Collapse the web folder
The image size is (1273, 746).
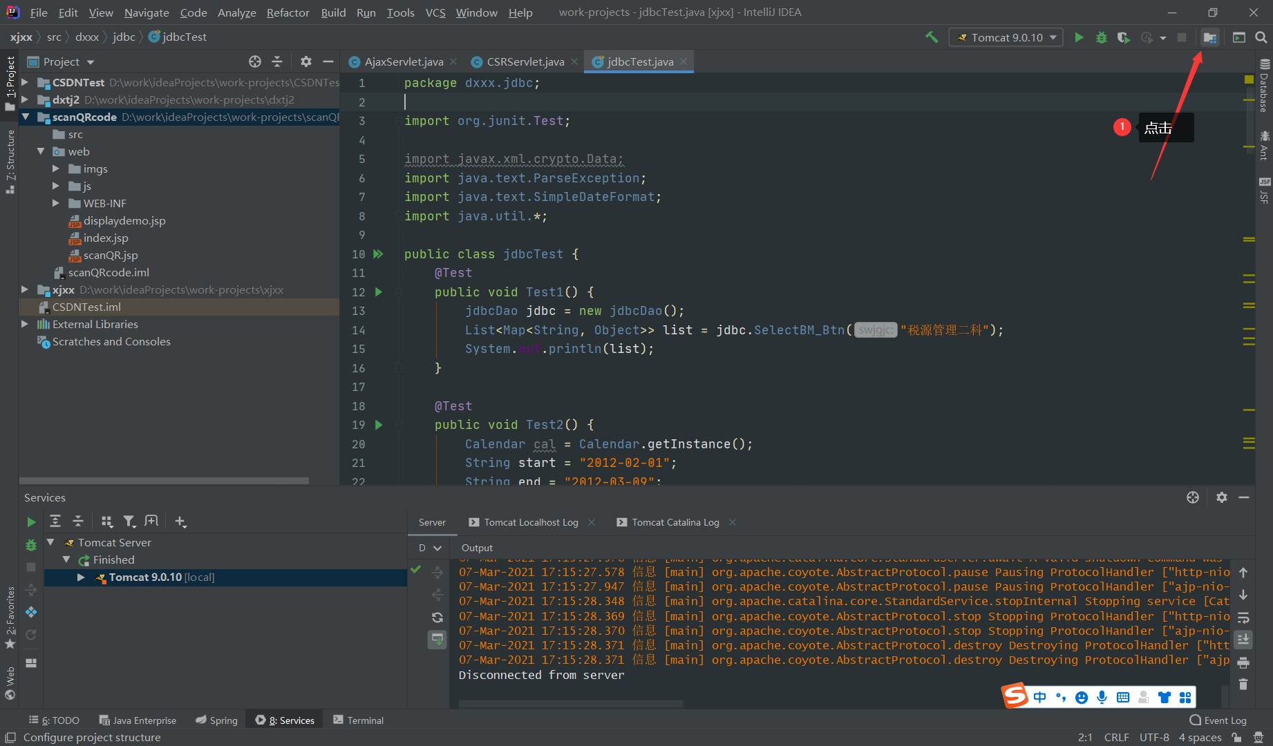pyautogui.click(x=40, y=151)
